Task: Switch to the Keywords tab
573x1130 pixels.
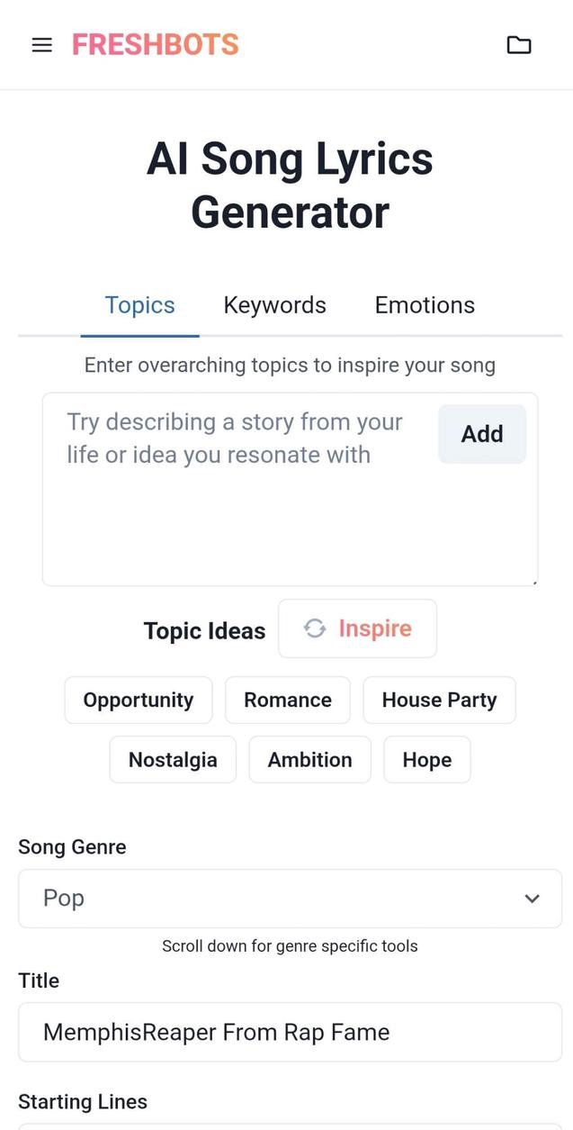Action: tap(274, 304)
